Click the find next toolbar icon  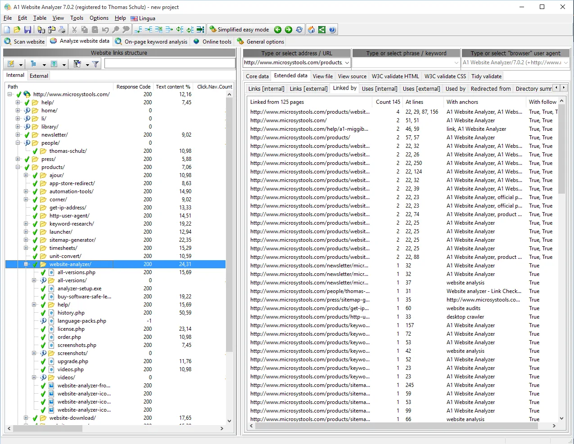pos(126,30)
